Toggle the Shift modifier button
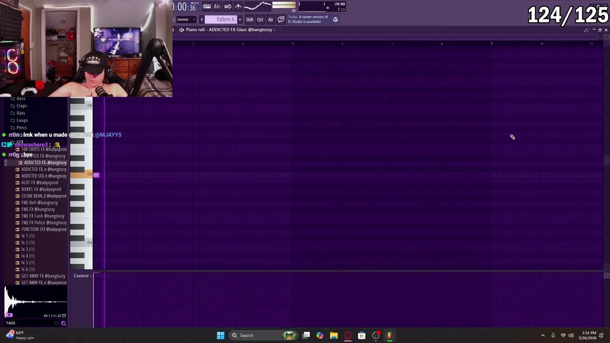 (x=250, y=20)
